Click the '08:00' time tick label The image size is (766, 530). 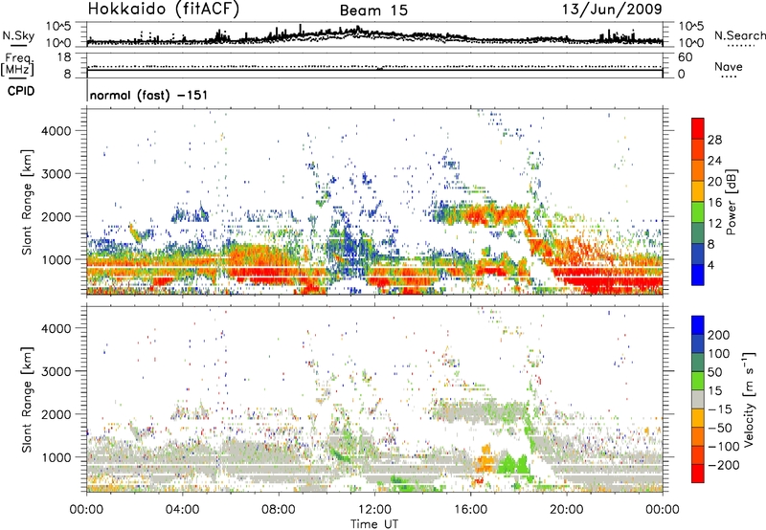coord(279,510)
